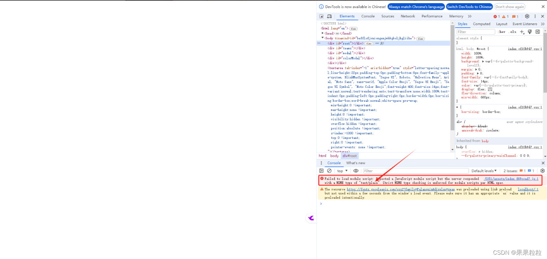Switch to the Console panel tab

pyautogui.click(x=368, y=16)
